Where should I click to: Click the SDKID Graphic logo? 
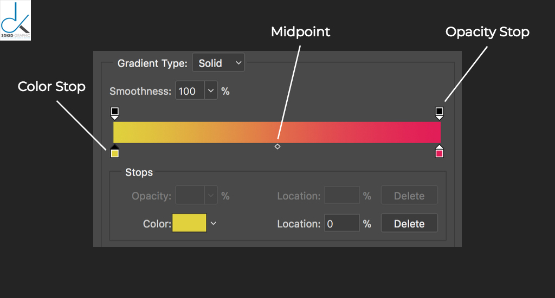pyautogui.click(x=16, y=21)
